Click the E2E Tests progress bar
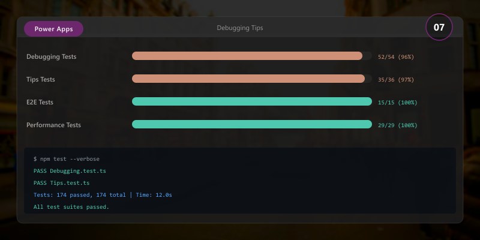This screenshot has width=480, height=240. tap(252, 101)
